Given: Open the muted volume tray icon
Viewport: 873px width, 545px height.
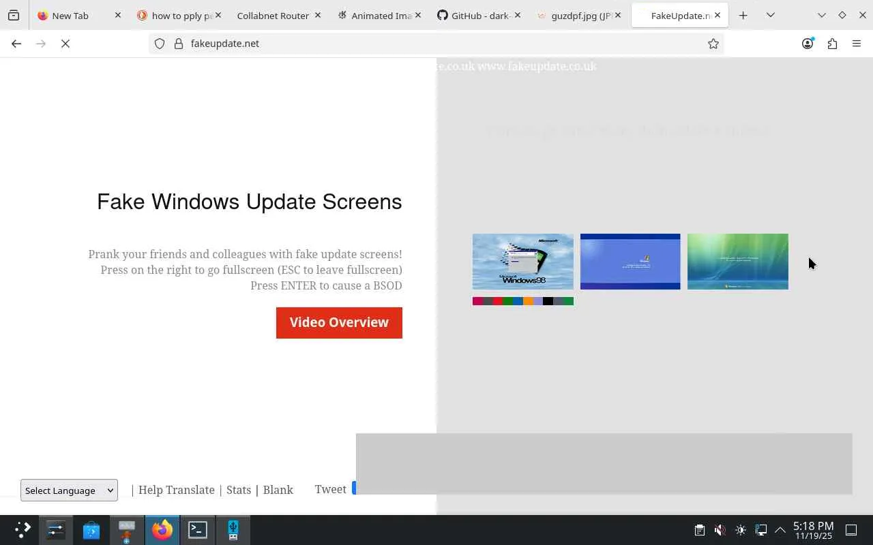Looking at the screenshot, I should point(720,530).
